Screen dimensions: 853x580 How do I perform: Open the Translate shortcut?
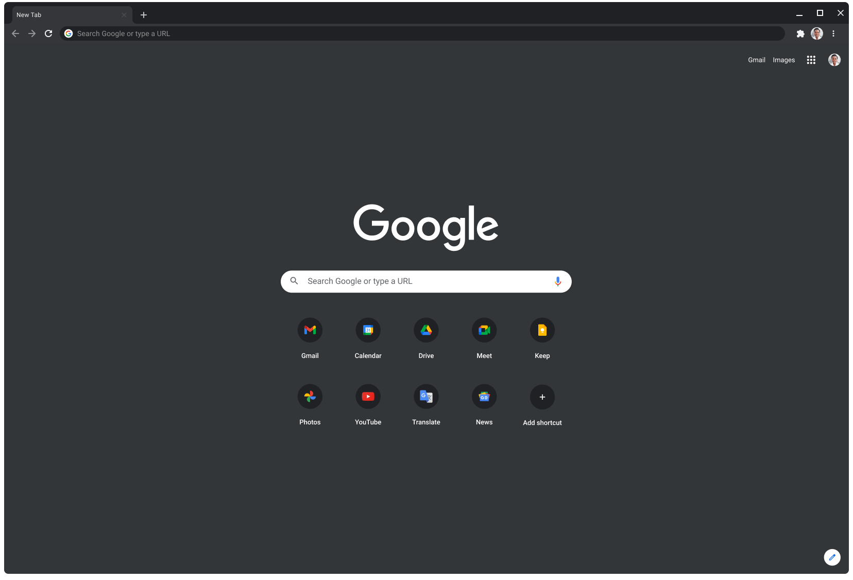point(426,397)
